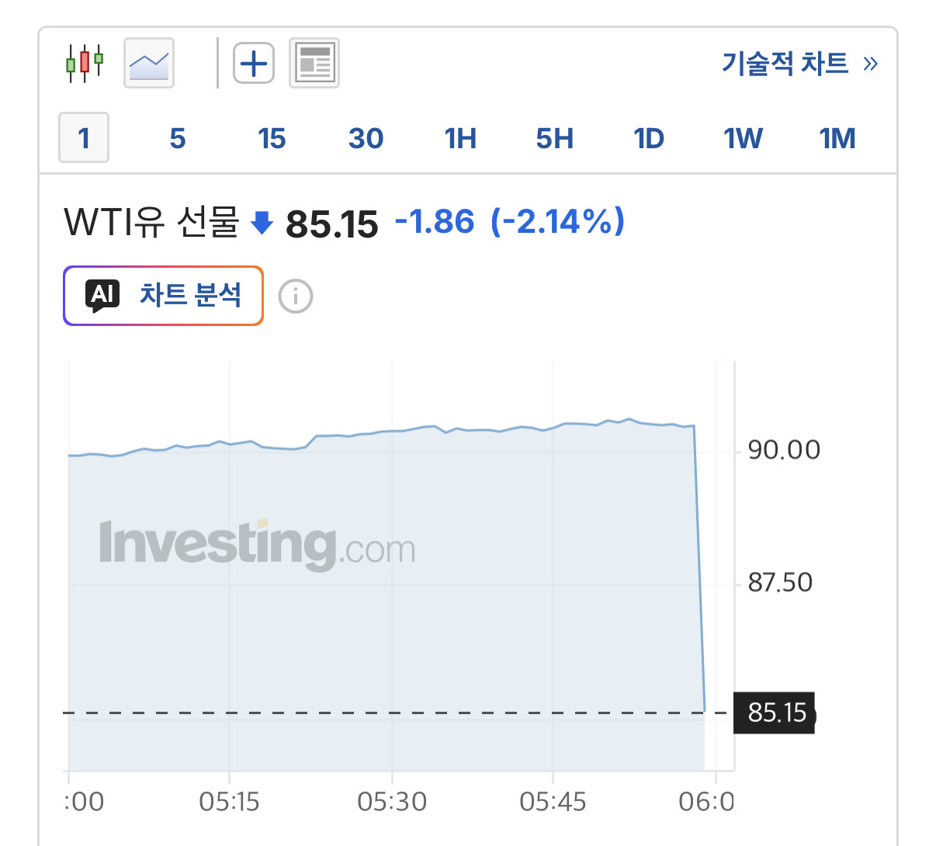Screen dimensions: 936x846
Task: Switch to the 5H timeframe
Action: pyautogui.click(x=554, y=138)
